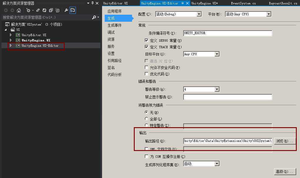Click the Back navigation arrow in Solution Explorer
The height and width of the screenshot is (178, 300).
[6, 10]
